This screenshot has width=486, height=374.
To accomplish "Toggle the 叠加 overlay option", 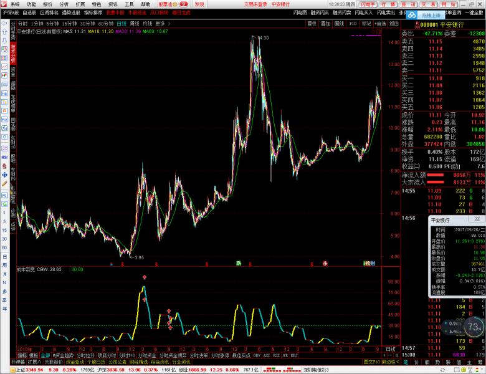I will 325,24.
